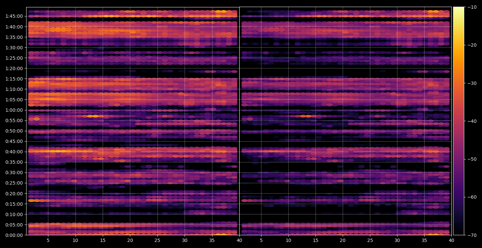Image resolution: width=482 pixels, height=248 pixels.
Task: Click x-axis label 35 under right heatmap
Action: (x=424, y=240)
